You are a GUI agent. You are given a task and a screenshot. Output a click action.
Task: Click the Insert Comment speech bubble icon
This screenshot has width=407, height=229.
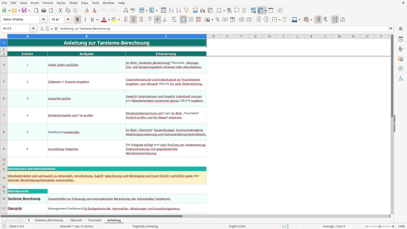click(x=237, y=11)
